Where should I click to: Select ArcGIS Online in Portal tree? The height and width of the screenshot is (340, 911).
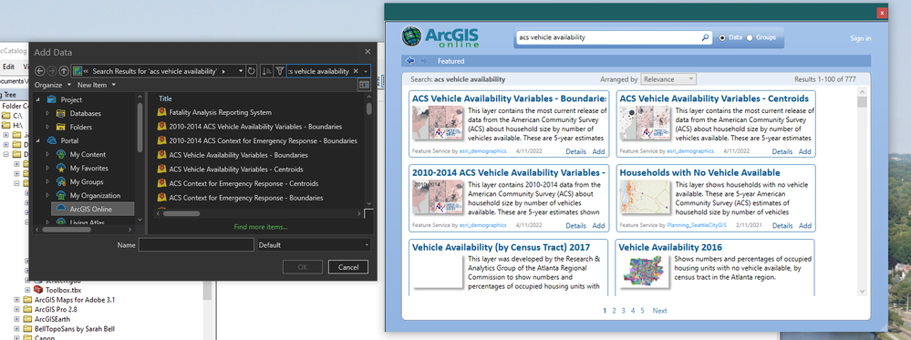point(90,210)
